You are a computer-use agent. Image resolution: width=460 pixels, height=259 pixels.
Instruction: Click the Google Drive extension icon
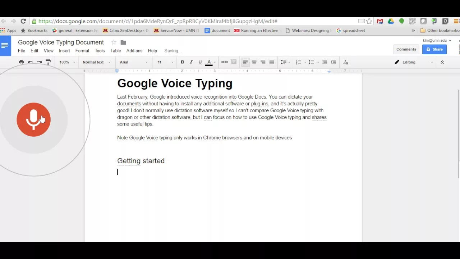coord(391,21)
